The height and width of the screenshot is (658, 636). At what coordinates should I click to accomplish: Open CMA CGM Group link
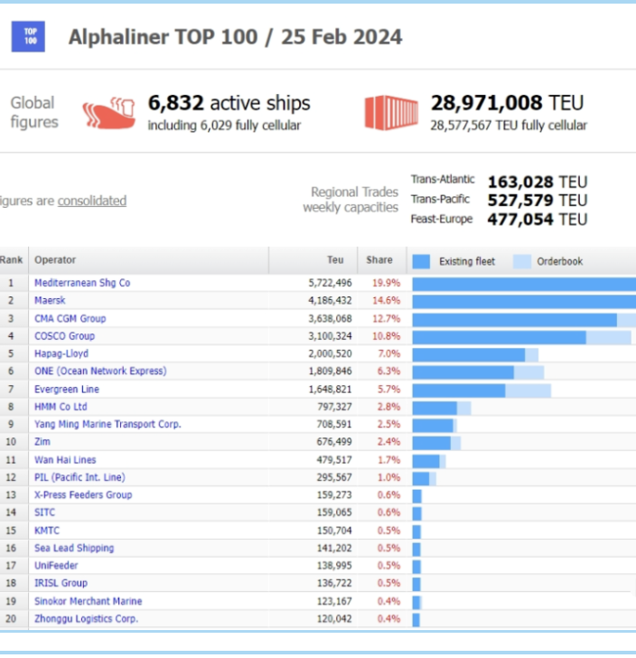tap(70, 318)
